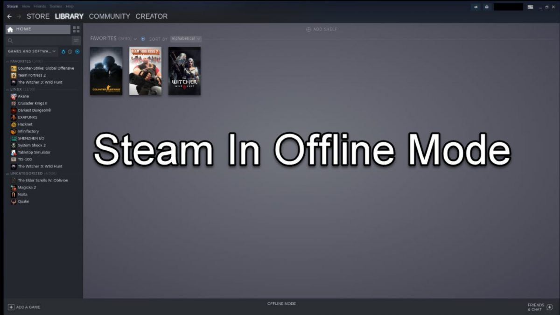Screen dimensions: 560x315
Task: Click the OFFLINE MODE status text
Action: pos(281,304)
